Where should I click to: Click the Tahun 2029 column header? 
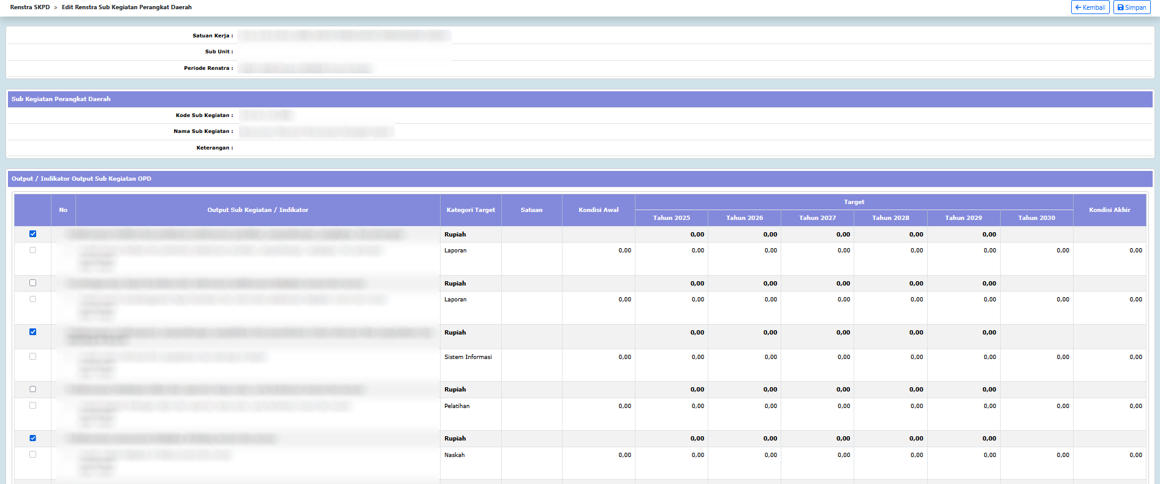pos(963,218)
